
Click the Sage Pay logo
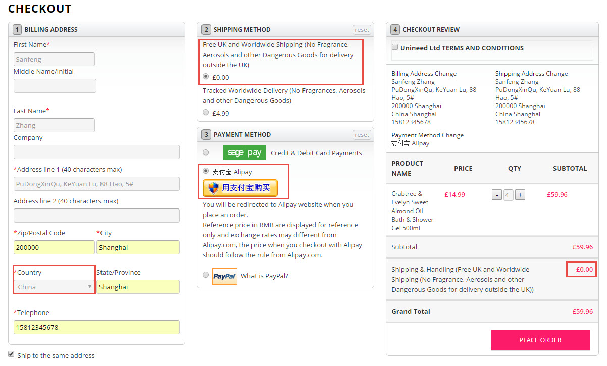[244, 152]
